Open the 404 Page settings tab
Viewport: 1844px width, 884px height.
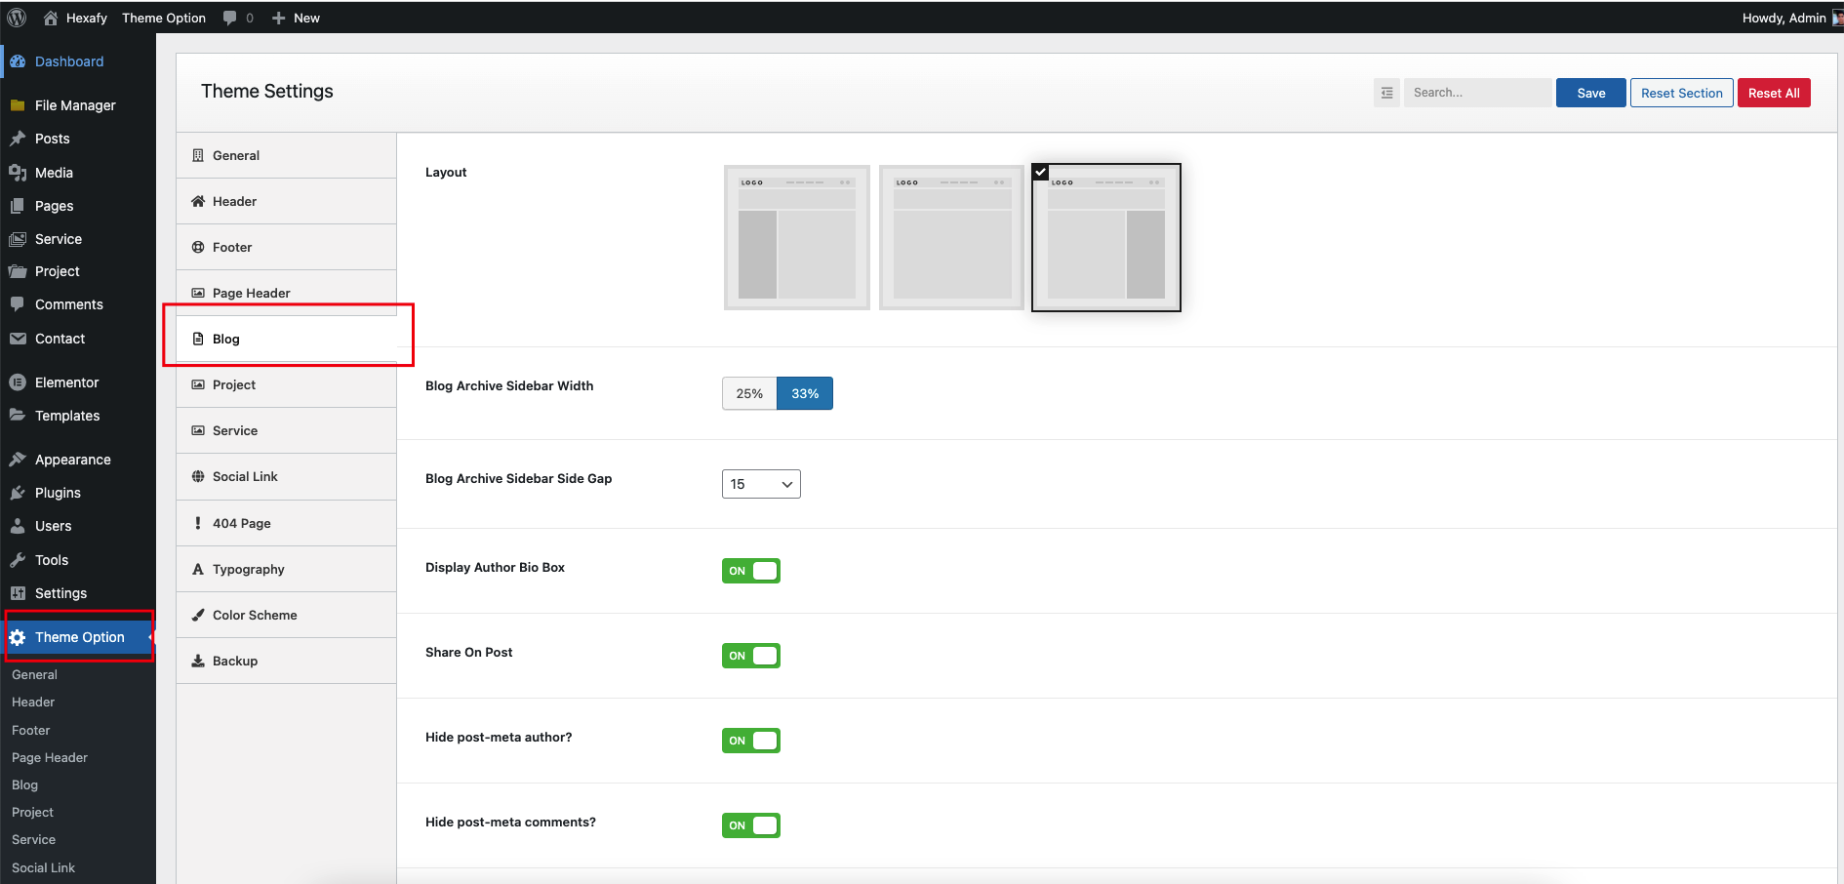tap(286, 523)
